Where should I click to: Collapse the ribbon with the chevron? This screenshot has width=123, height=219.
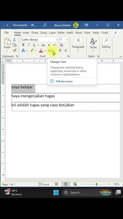coord(121,57)
